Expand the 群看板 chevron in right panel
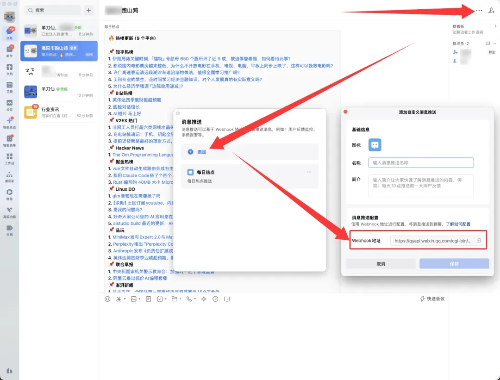 pos(495,26)
